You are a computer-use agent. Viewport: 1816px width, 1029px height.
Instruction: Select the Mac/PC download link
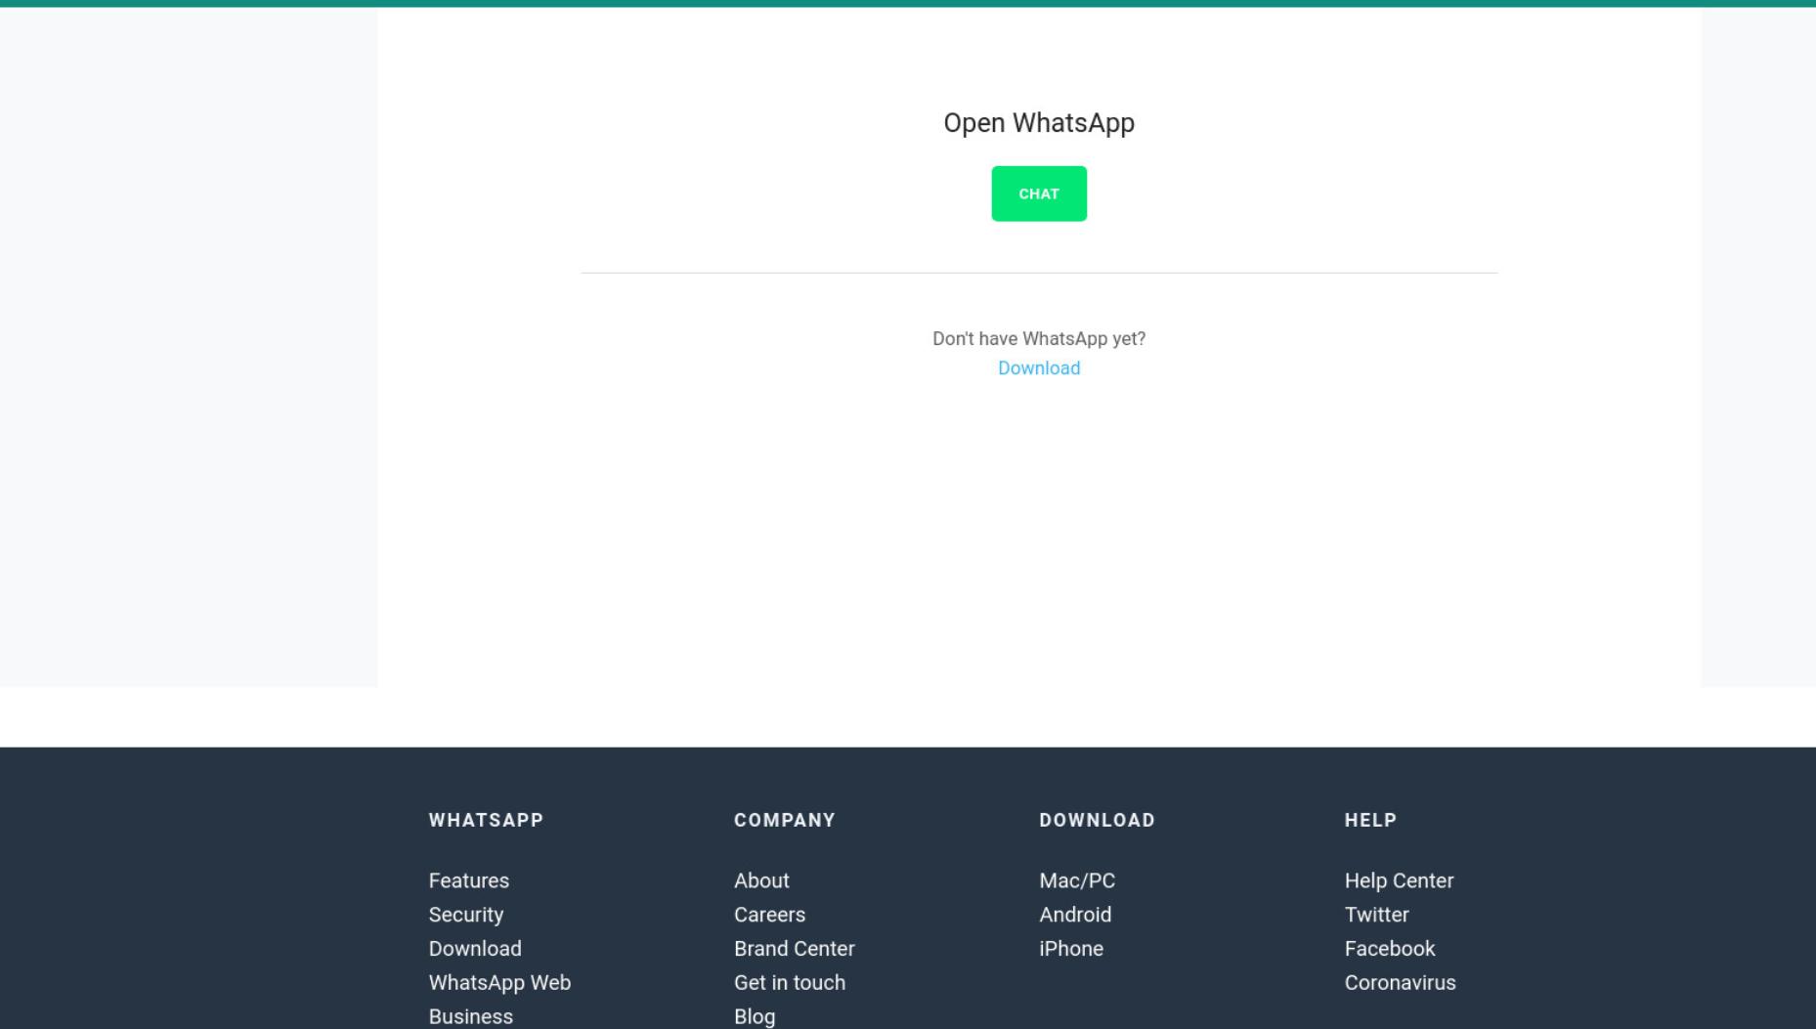[x=1077, y=880]
